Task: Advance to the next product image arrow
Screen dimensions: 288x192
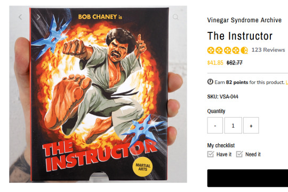Action: point(38,17)
